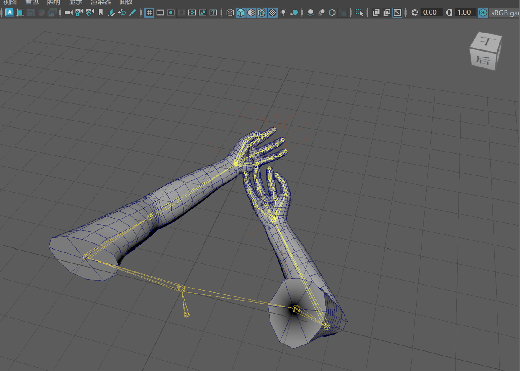Click the Gamma value field showing 1.00
The height and width of the screenshot is (371, 520).
click(465, 13)
